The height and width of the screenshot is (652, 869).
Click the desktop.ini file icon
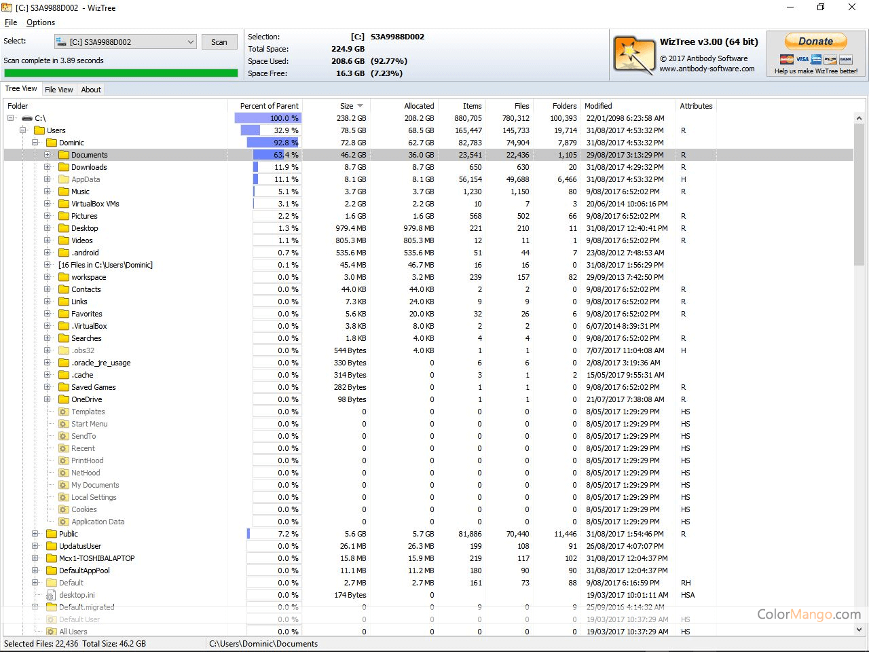[51, 595]
